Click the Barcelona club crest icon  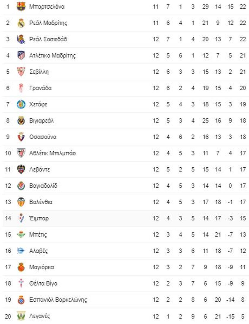pyautogui.click(x=21, y=7)
